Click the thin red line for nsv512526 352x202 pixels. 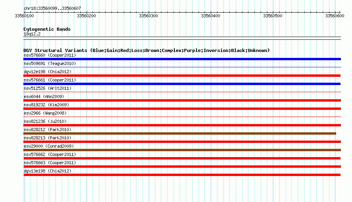[x=182, y=92]
